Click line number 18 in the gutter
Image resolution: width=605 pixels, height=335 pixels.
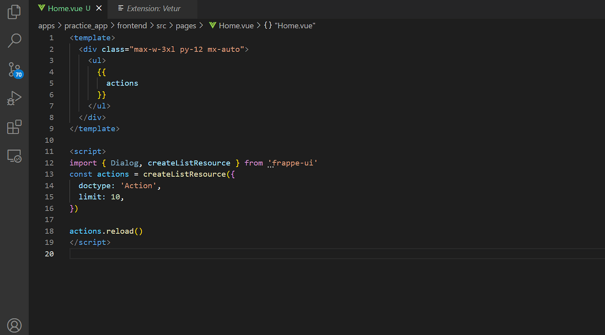[x=49, y=231]
